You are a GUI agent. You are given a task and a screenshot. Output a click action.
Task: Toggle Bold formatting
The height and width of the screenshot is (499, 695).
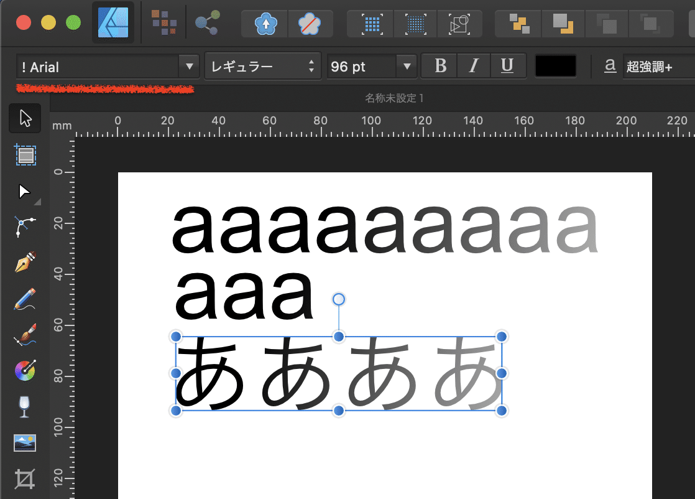(440, 66)
